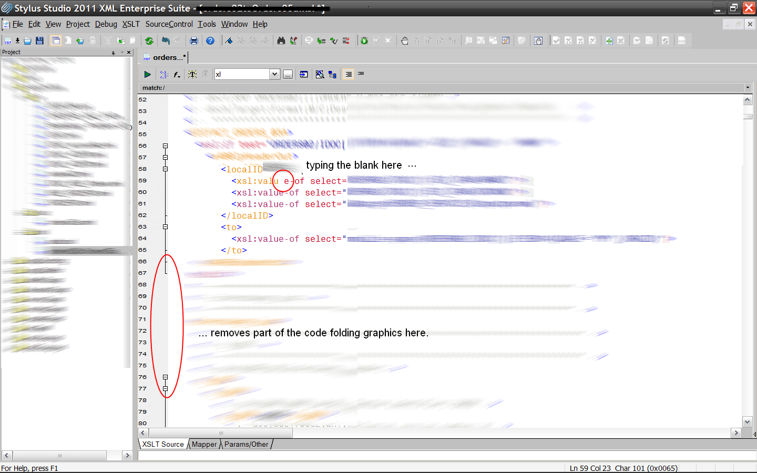Open the function f icon menu
The width and height of the screenshot is (757, 473).
(x=177, y=75)
